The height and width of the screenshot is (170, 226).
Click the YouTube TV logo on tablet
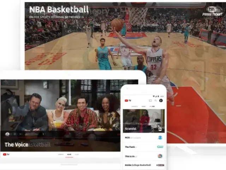click(x=6, y=154)
